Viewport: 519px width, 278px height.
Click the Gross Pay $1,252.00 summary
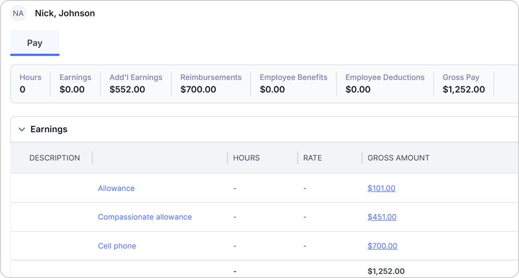pyautogui.click(x=464, y=84)
